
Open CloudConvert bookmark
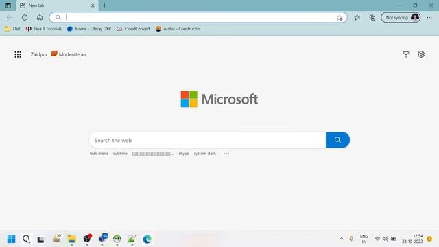pyautogui.click(x=133, y=29)
